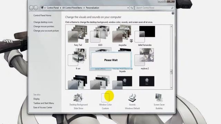Expand arrow after Control Panel breadcrumb

click(x=61, y=8)
